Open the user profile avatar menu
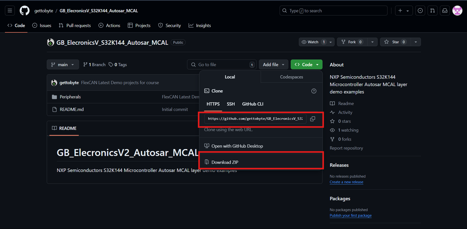This screenshot has height=229, width=467. coord(457,11)
